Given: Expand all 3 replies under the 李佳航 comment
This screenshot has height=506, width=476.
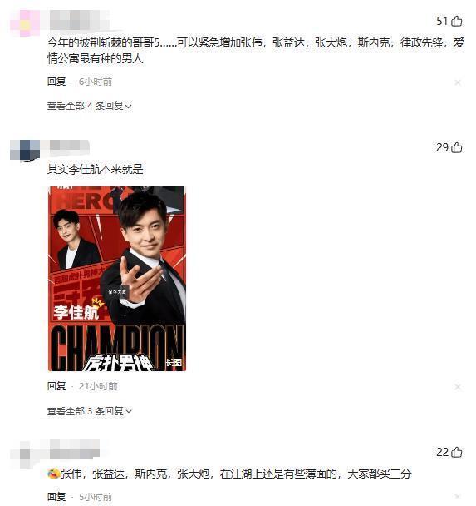Looking at the screenshot, I should pyautogui.click(x=89, y=411).
